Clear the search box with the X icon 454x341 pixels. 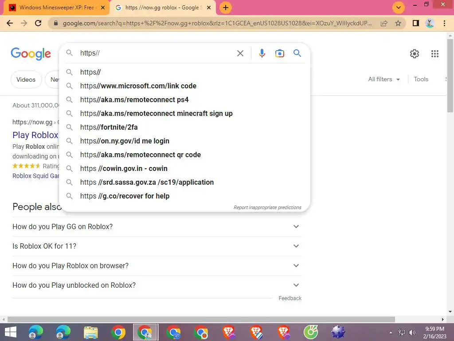[240, 53]
